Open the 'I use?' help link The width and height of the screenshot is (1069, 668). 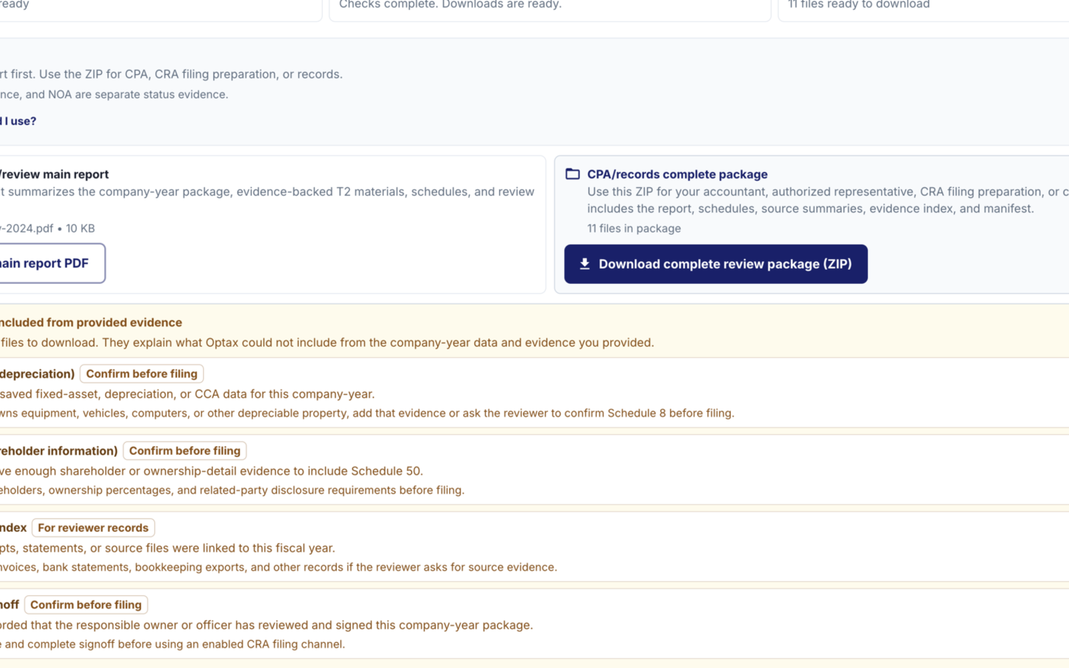[19, 121]
